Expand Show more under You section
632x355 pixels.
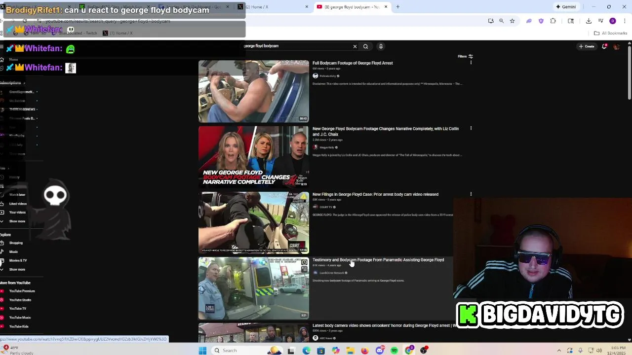point(17,221)
